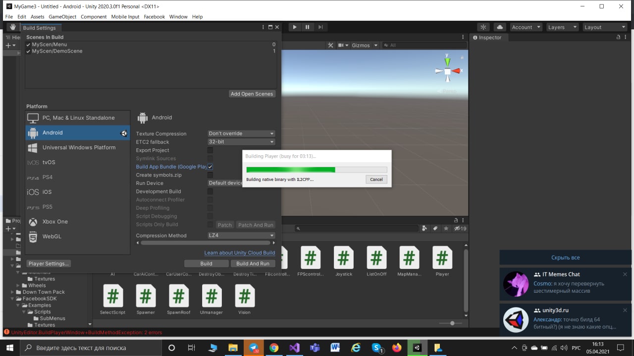Open the Unity cloud services icon
This screenshot has width=634, height=356.
[x=500, y=27]
